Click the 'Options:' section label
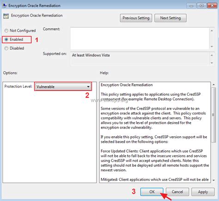 [x=10, y=73]
